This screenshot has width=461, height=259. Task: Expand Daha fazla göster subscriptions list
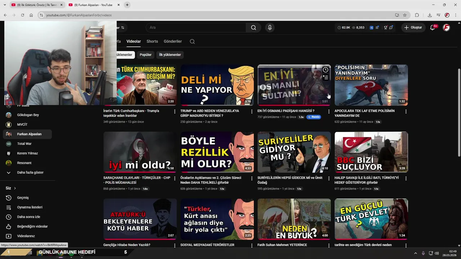pyautogui.click(x=27, y=173)
